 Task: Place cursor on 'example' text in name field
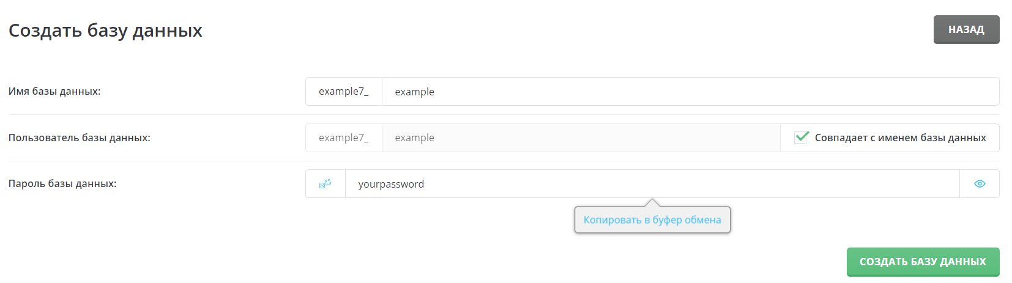pos(414,92)
